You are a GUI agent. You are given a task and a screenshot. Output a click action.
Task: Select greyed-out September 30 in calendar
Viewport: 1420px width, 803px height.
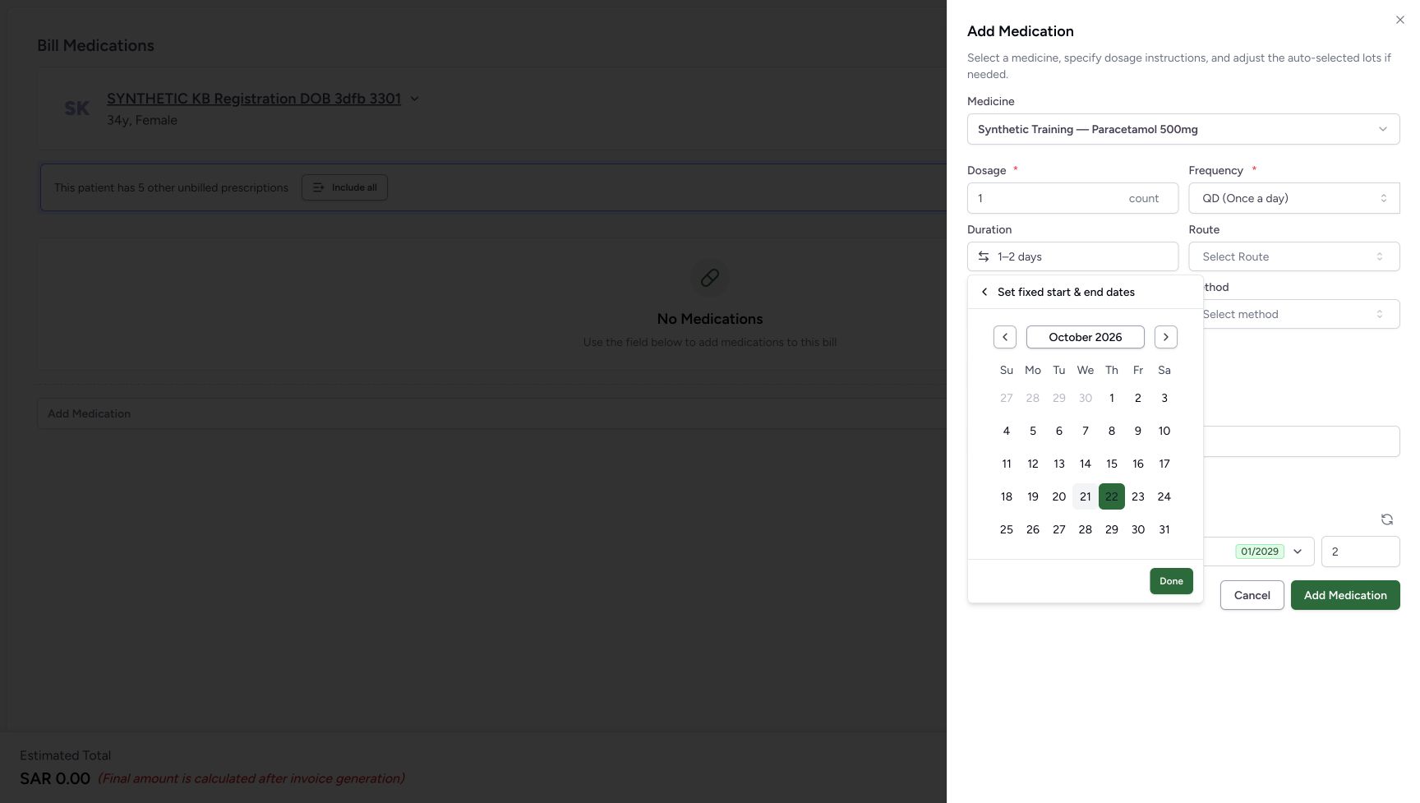[1085, 398]
